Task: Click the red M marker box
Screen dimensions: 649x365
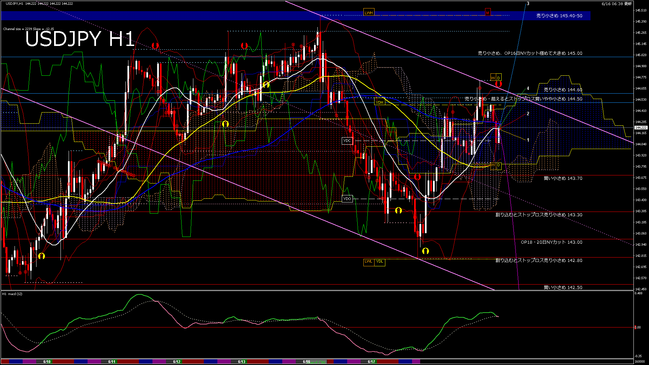Action: pyautogui.click(x=487, y=13)
